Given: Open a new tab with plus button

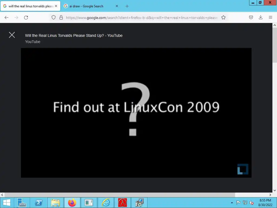Looking at the screenshot, I should (x=127, y=6).
